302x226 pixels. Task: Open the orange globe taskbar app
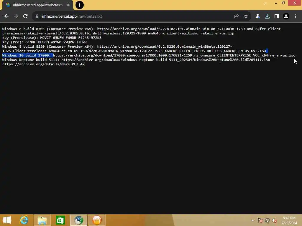click(x=97, y=220)
